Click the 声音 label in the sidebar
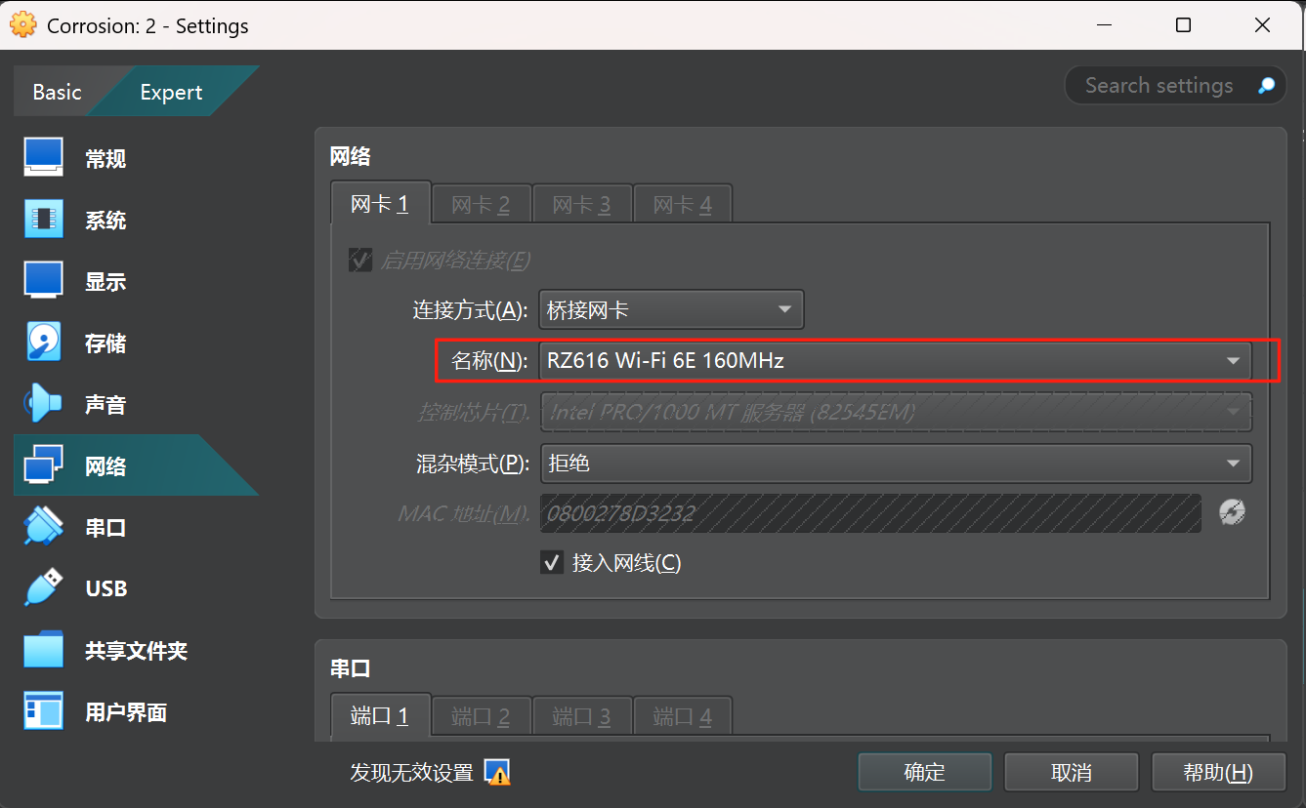 click(x=105, y=405)
